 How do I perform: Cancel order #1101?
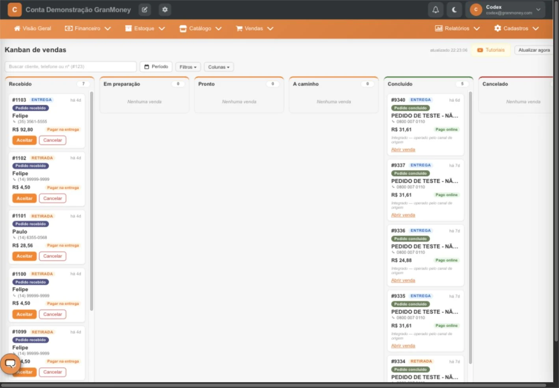click(x=52, y=256)
